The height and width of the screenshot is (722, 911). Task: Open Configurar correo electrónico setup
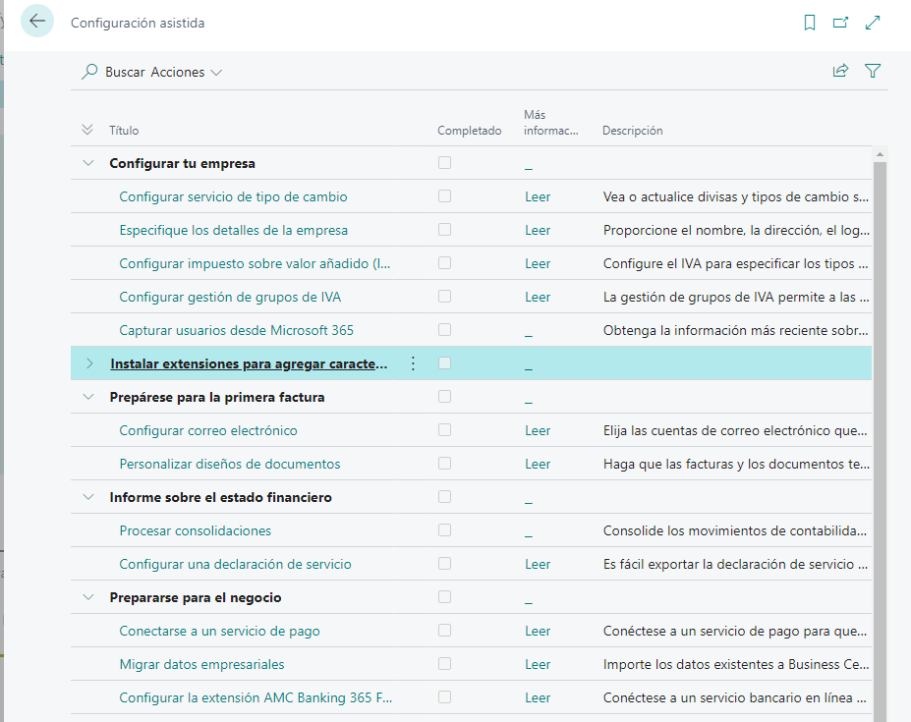pyautogui.click(x=208, y=430)
